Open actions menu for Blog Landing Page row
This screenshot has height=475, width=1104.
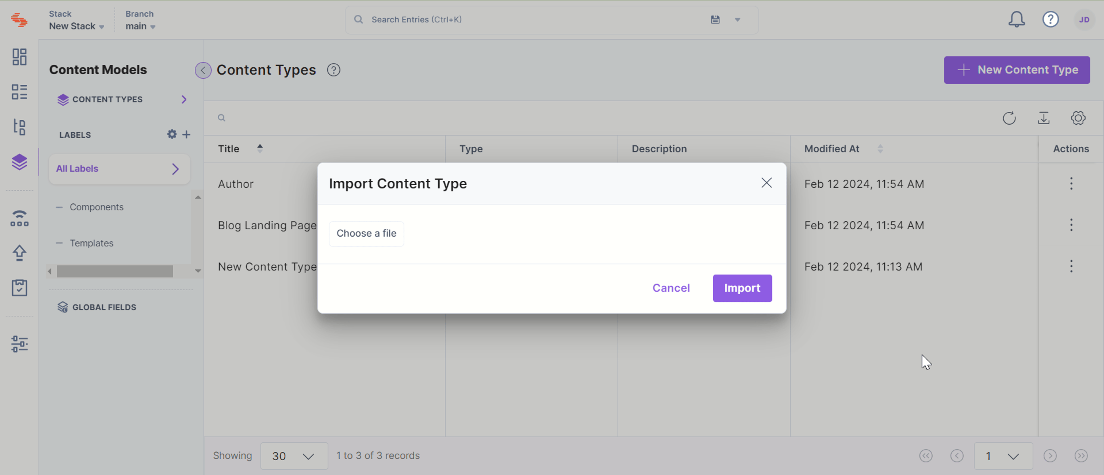click(x=1071, y=225)
